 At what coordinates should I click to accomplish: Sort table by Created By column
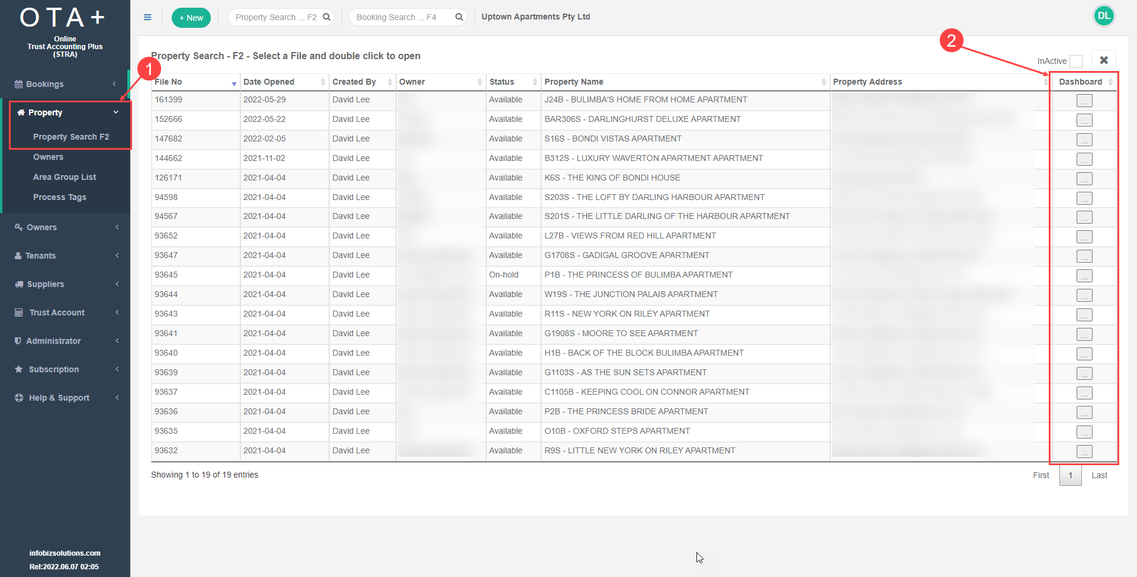362,82
